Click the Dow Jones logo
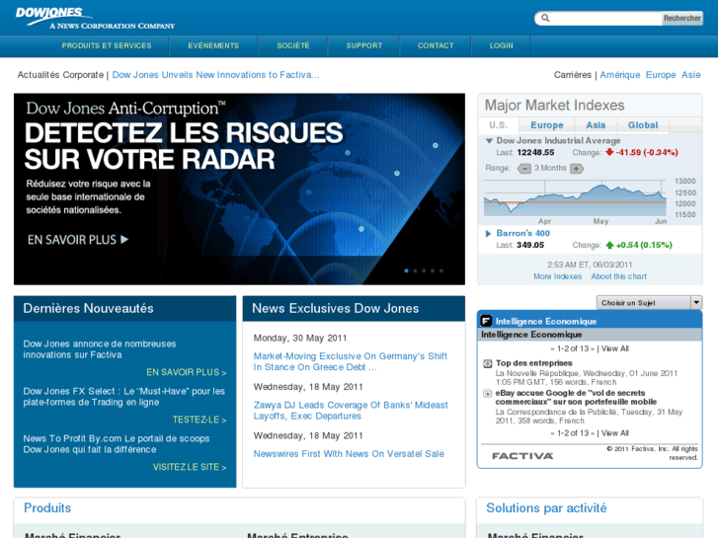 coord(95,19)
